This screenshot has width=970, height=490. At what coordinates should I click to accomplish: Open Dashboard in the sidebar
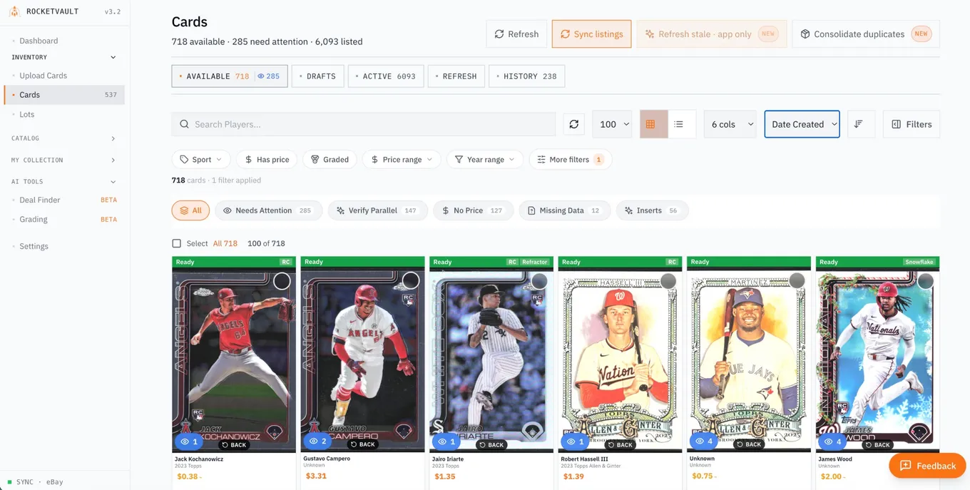point(39,41)
